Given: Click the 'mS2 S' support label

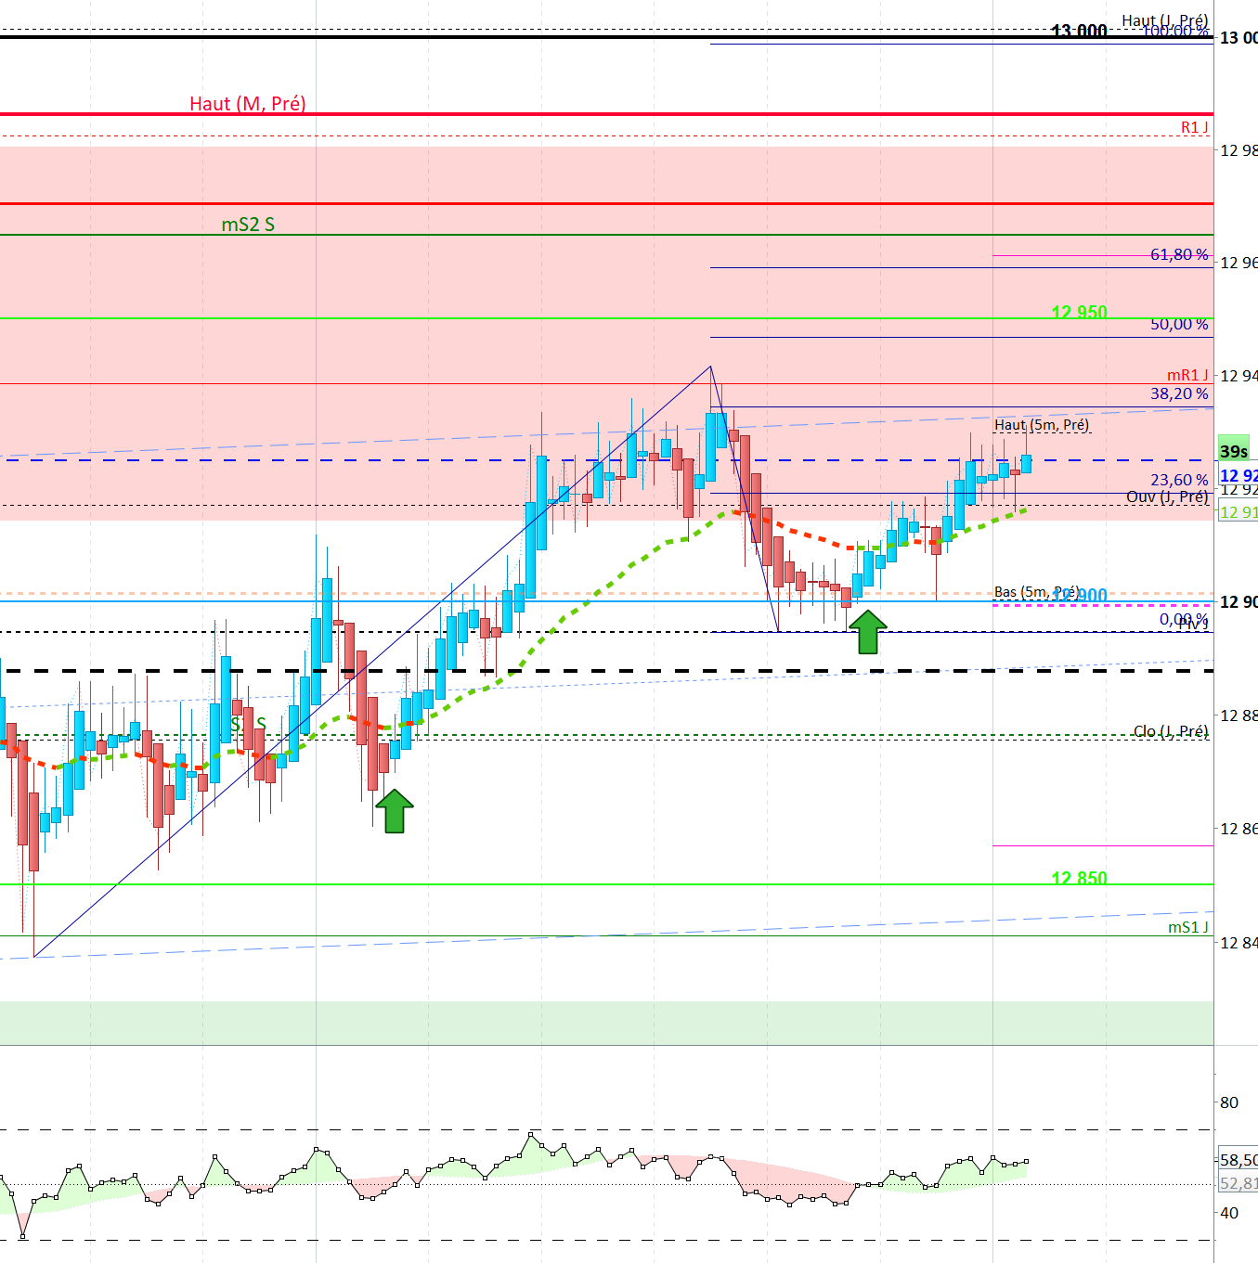Looking at the screenshot, I should tap(248, 224).
